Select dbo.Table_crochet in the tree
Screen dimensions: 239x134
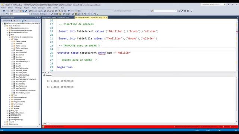[22, 68]
